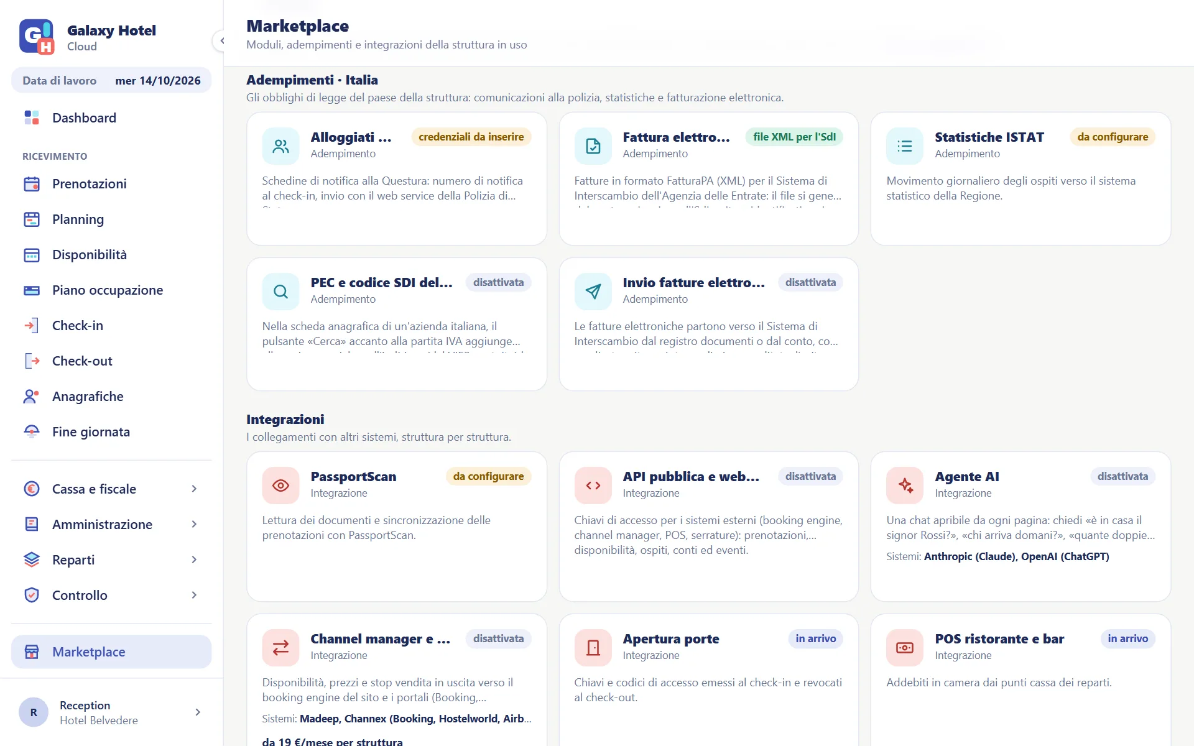Click the da 19 €/mese per struttura text
Viewport: 1194px width, 746px height.
click(332, 742)
